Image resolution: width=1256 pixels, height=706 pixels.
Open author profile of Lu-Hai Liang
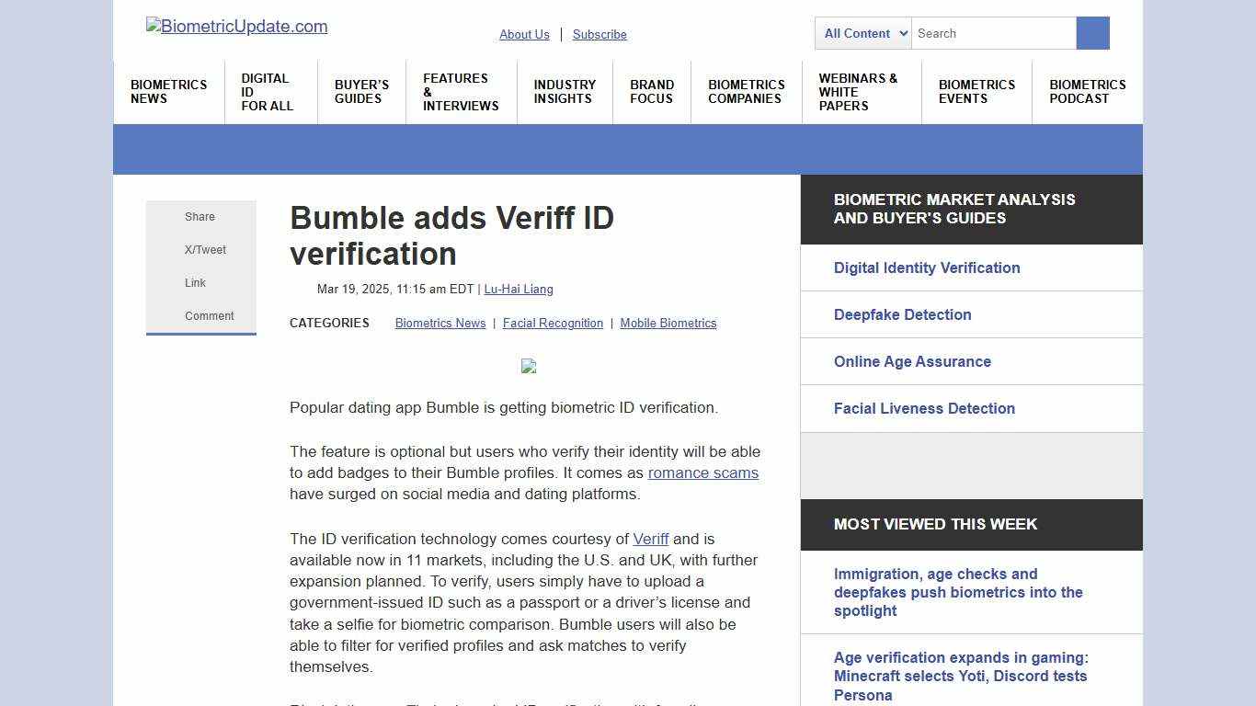pos(519,289)
